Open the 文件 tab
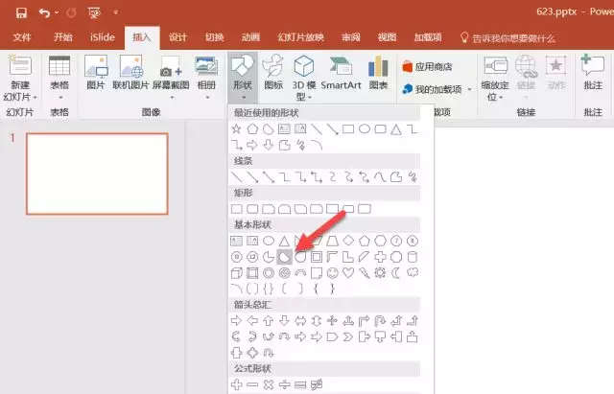This screenshot has width=614, height=394. 21,37
